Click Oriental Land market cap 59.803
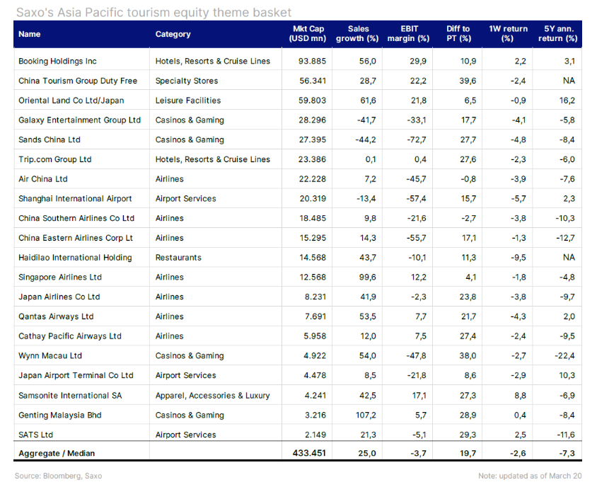The image size is (597, 492). 312,101
